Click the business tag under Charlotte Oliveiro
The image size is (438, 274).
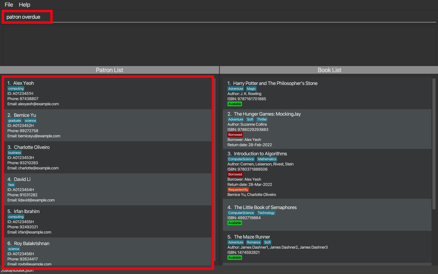[15, 153]
